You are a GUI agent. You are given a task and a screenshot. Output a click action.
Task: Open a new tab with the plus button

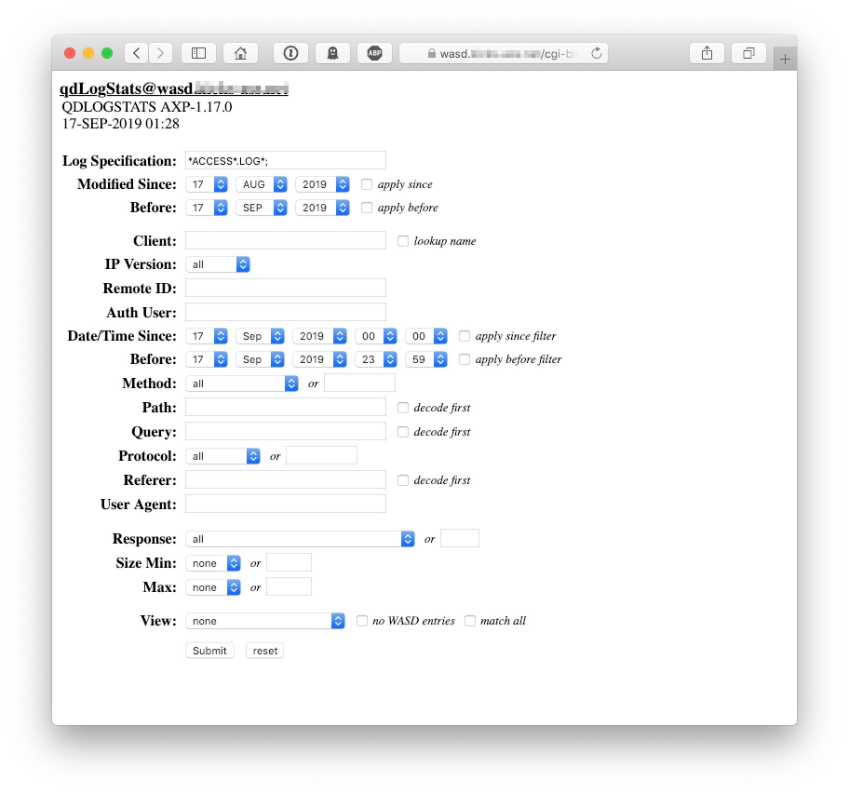click(785, 60)
